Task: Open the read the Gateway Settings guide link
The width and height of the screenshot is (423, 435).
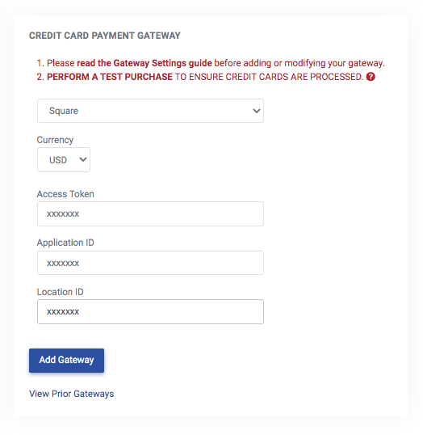Action: click(x=144, y=63)
